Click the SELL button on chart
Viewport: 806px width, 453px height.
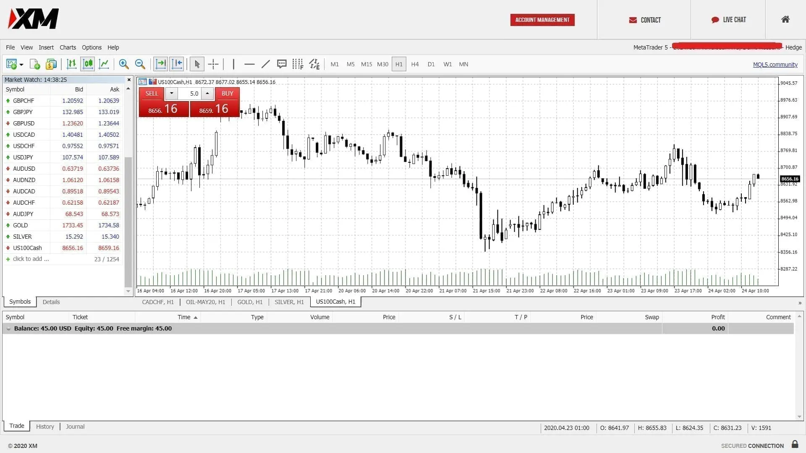pyautogui.click(x=152, y=94)
